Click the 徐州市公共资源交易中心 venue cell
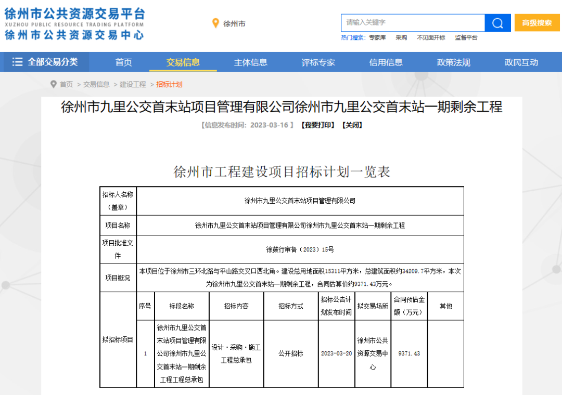This screenshot has height=395, width=562. (373, 353)
